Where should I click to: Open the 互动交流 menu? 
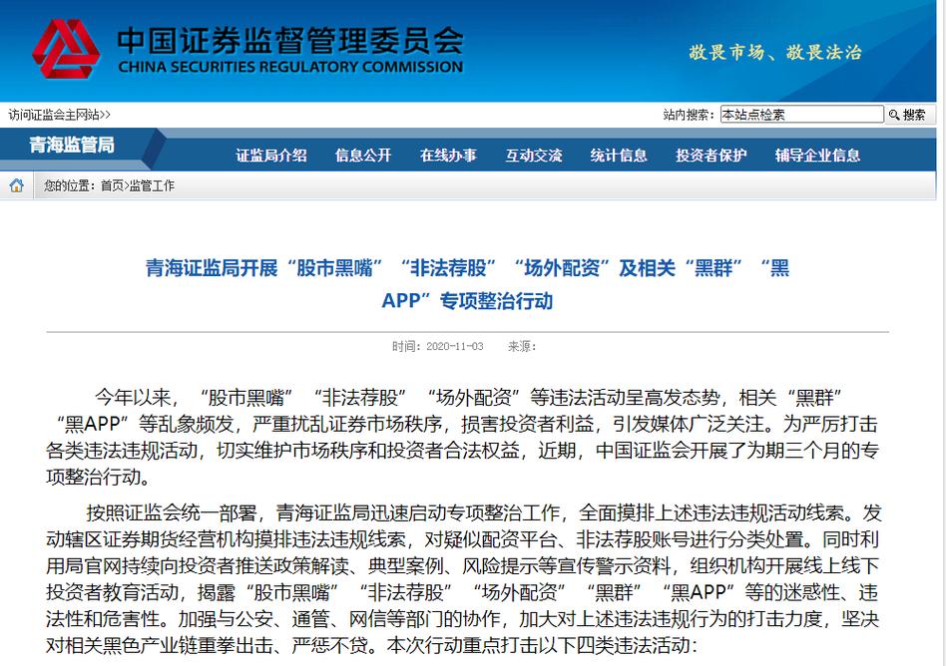tap(534, 156)
